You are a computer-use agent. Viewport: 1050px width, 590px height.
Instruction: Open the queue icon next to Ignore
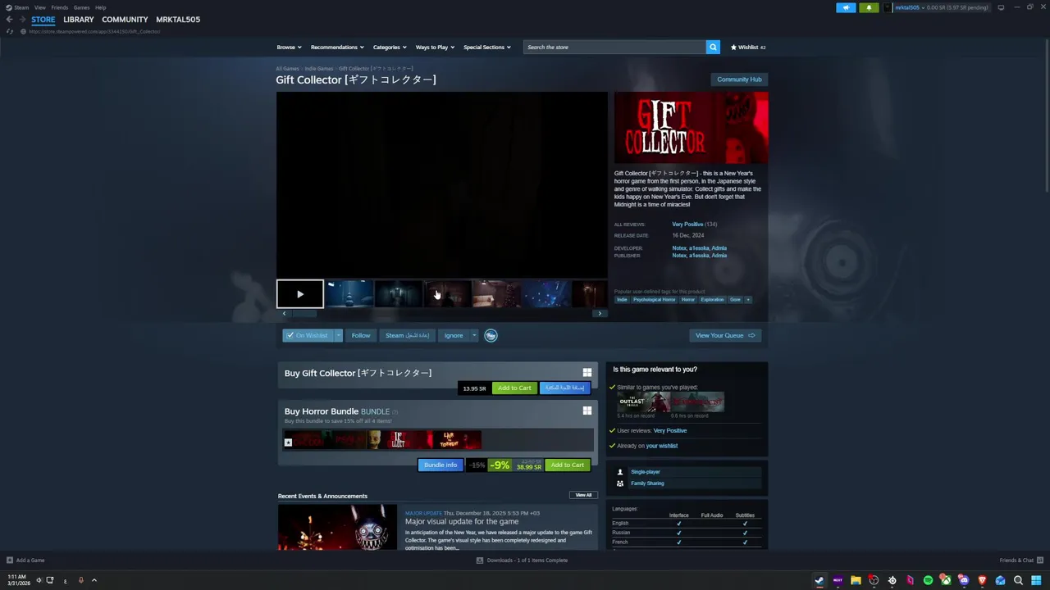491,335
